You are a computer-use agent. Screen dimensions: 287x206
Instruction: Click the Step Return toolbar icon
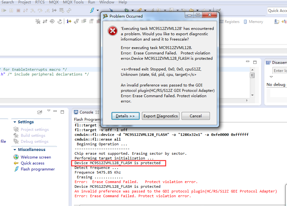47,10
